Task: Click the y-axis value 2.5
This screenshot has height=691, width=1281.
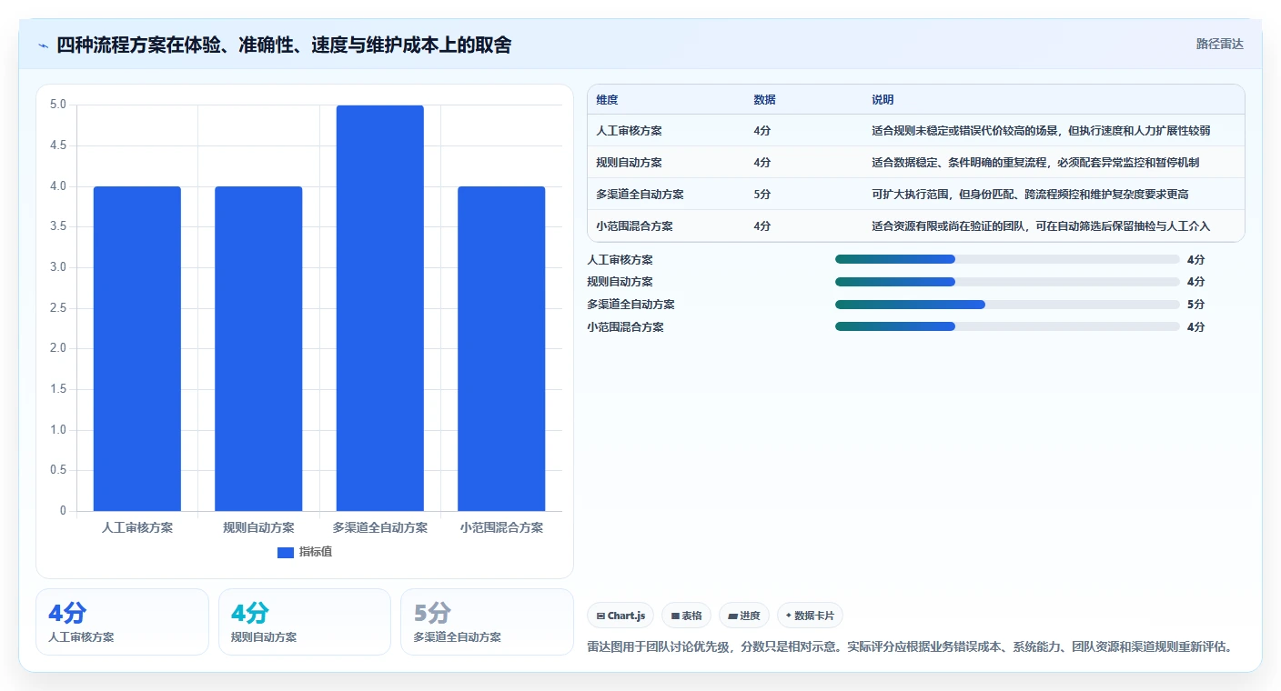Action: (58, 308)
